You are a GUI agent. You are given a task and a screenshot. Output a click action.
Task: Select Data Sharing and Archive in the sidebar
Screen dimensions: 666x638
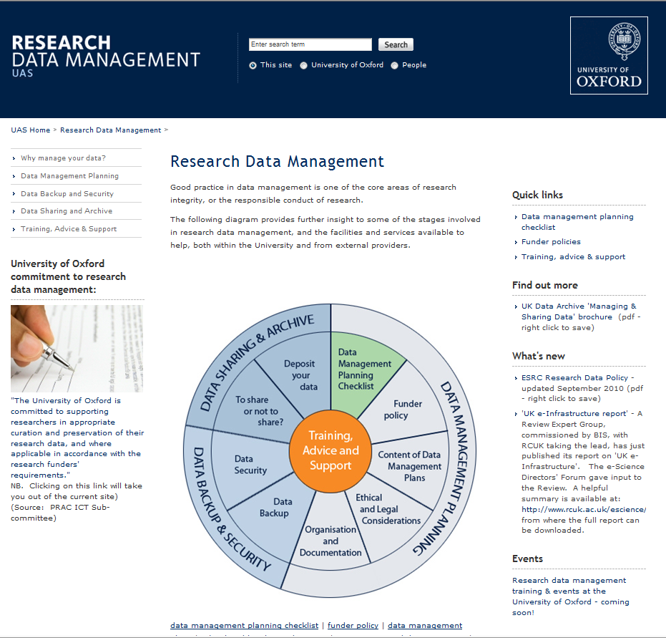[66, 211]
